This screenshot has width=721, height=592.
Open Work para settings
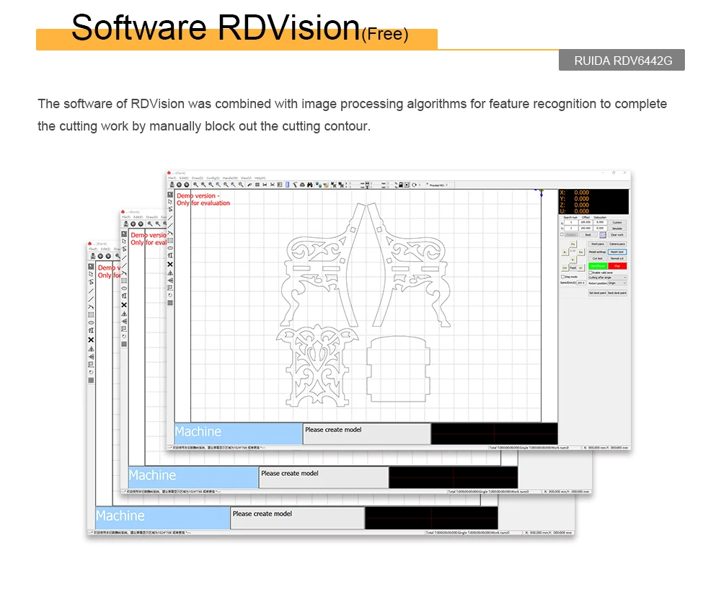[x=598, y=244]
